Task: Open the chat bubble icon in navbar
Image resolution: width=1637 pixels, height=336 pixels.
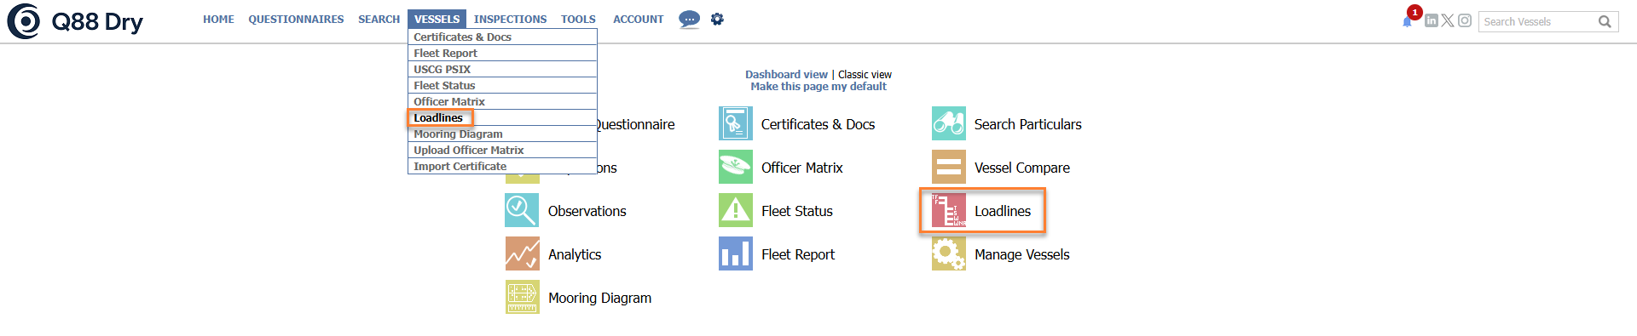Action: point(689,19)
